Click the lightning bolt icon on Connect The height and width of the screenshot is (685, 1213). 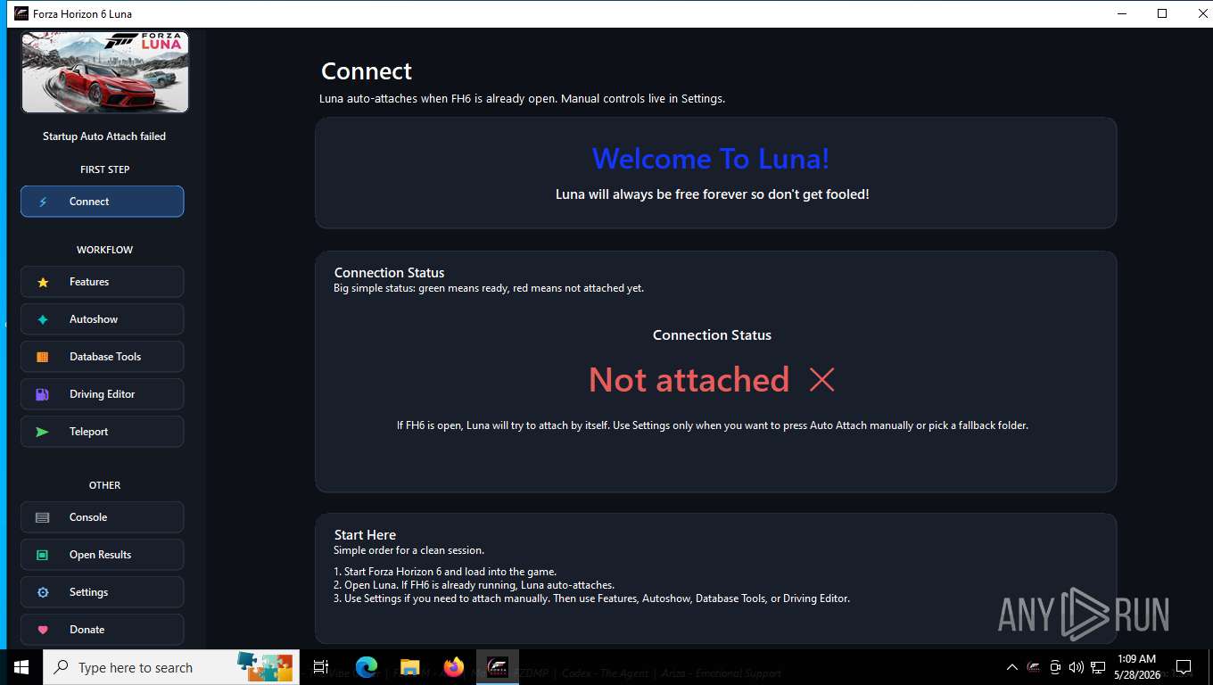coord(43,202)
